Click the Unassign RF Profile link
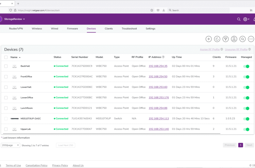255x168 pixels. coord(236,49)
